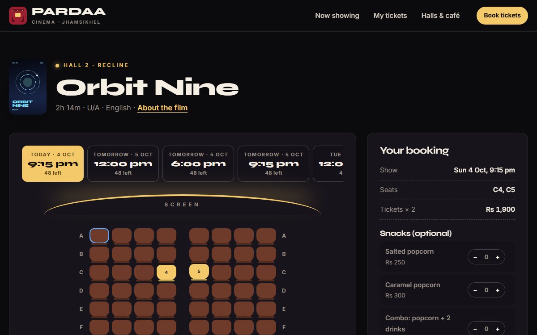Click the Book tickets button
Screen dimensions: 537x335
tap(502, 16)
